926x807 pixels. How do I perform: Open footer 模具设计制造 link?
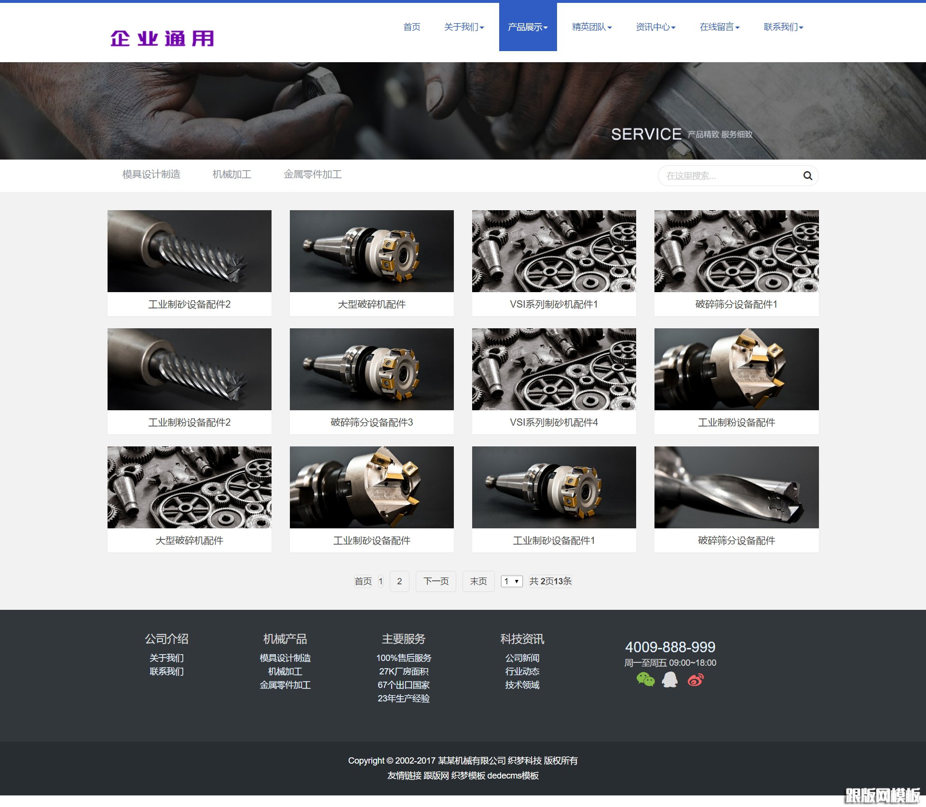point(285,658)
